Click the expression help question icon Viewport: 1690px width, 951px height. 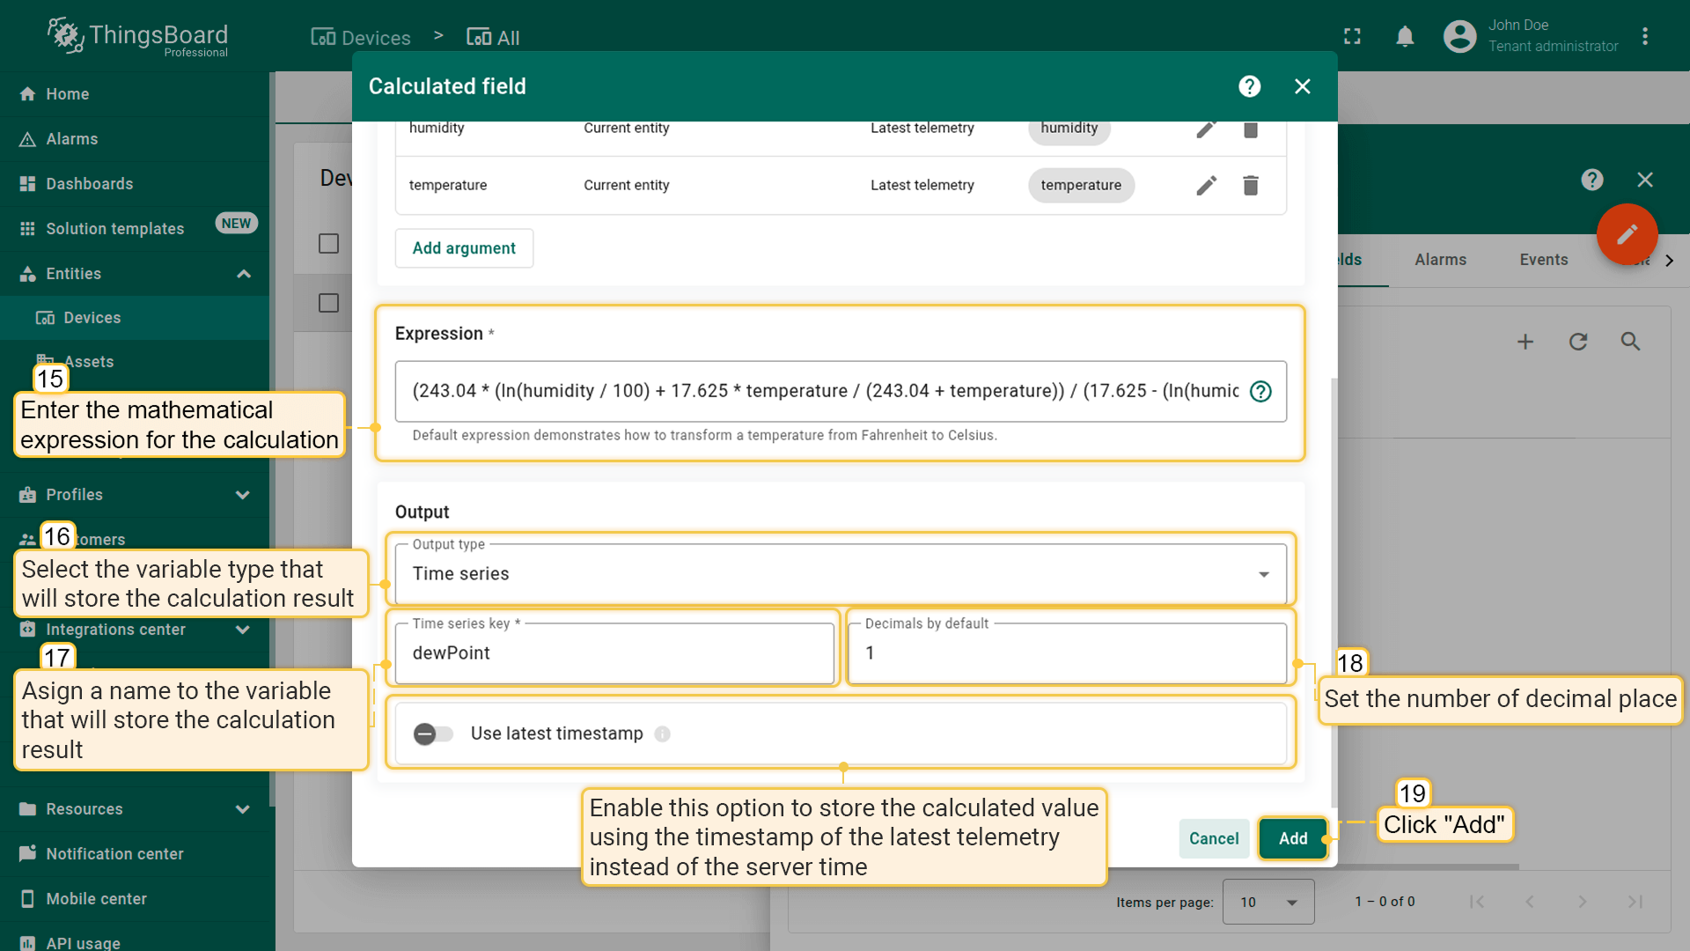(x=1260, y=391)
